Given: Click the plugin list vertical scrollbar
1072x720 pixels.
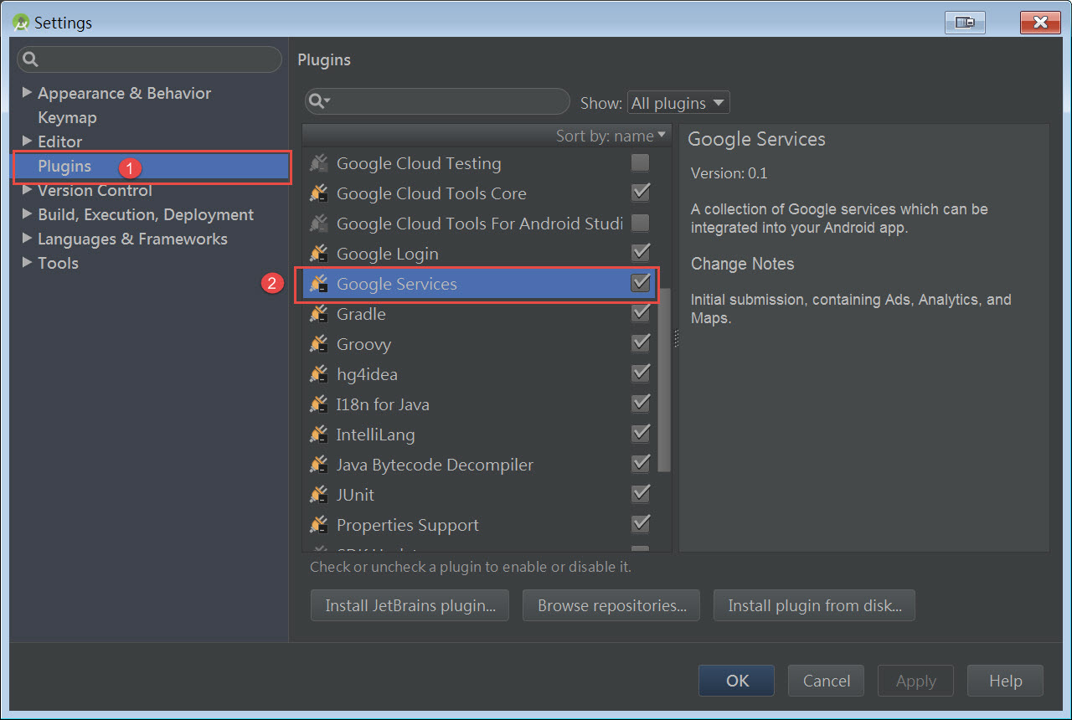Looking at the screenshot, I should coord(665,380).
